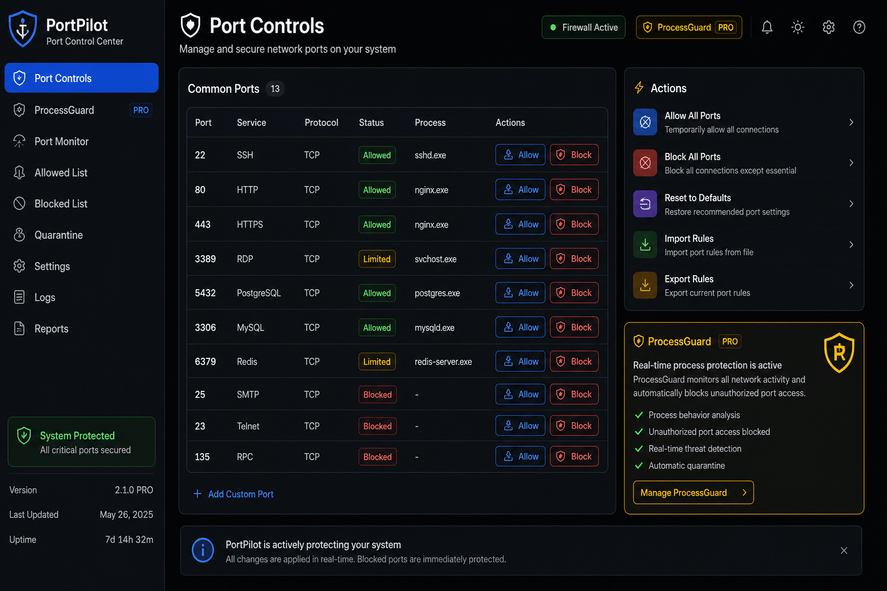This screenshot has width=887, height=591.
Task: Allow port 23 Telnet
Action: [520, 425]
